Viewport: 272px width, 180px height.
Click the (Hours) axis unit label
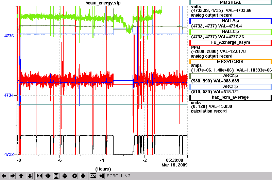click(103, 169)
